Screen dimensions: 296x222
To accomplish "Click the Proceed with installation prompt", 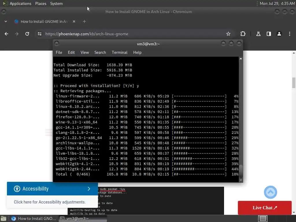I will 96,86.
